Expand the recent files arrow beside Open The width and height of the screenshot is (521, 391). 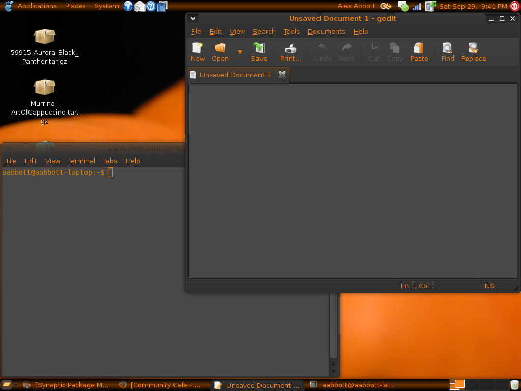coord(240,52)
